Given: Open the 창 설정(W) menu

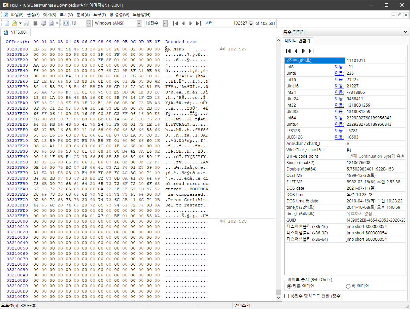Looking at the screenshot, I should (119, 15).
